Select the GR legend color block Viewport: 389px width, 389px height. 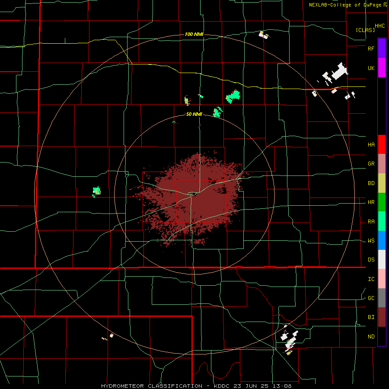pyautogui.click(x=382, y=164)
